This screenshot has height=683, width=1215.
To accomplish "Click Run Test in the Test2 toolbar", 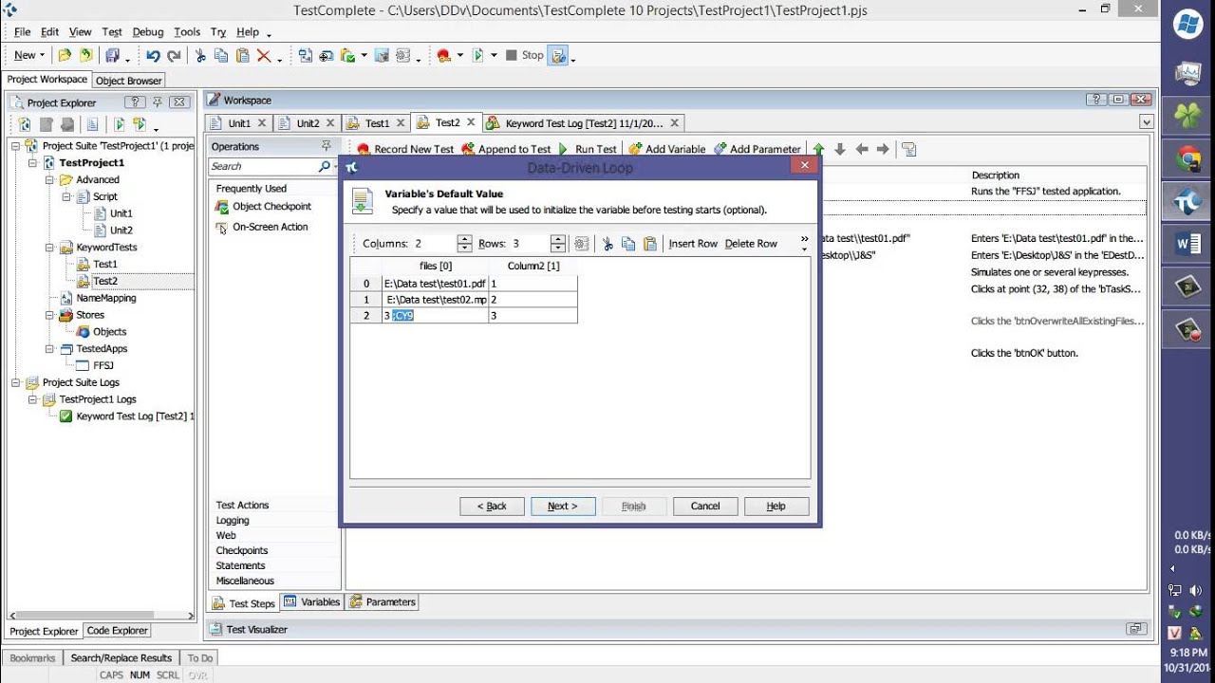I will click(x=587, y=149).
